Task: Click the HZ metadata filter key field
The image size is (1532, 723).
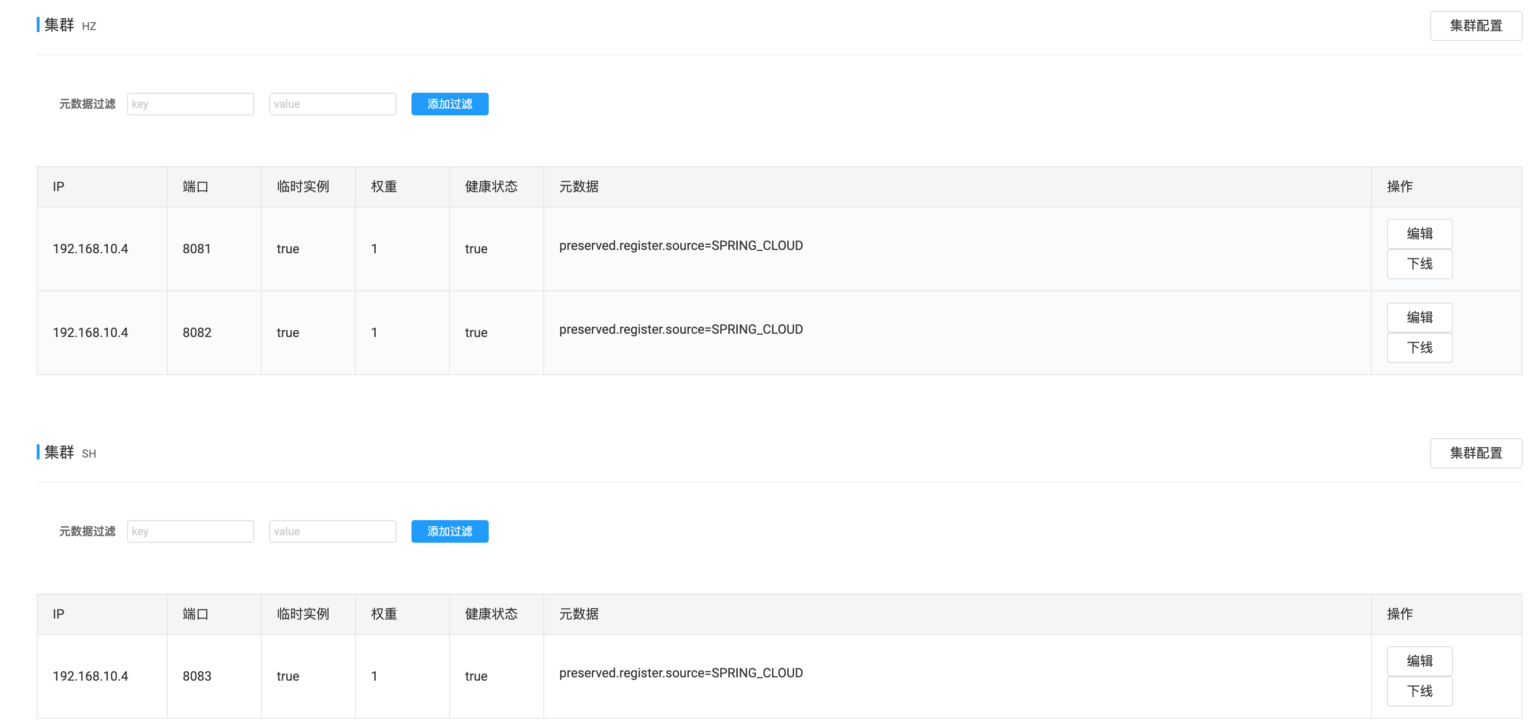Action: 190,104
